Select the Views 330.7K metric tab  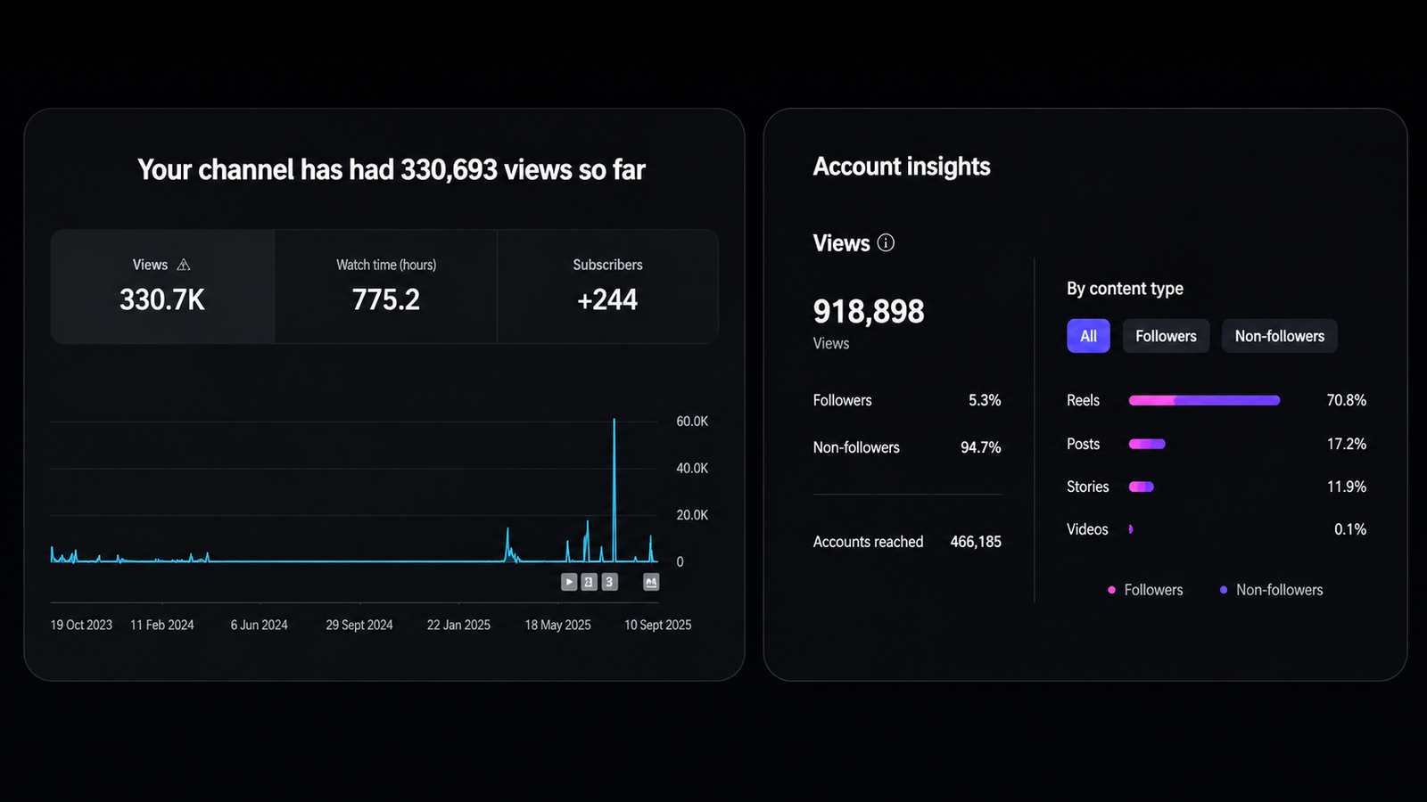(162, 287)
